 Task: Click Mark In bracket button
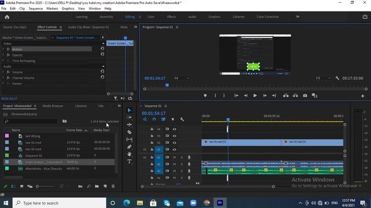tap(215, 95)
